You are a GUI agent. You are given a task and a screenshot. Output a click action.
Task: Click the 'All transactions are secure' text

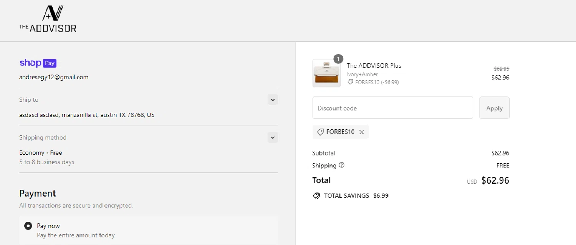point(76,205)
